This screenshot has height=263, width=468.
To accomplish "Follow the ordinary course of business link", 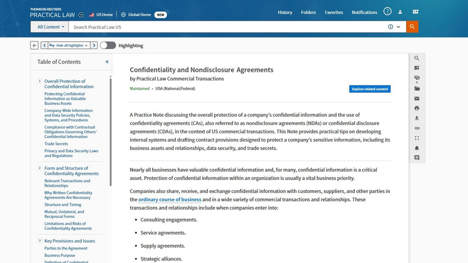I will pos(169,200).
